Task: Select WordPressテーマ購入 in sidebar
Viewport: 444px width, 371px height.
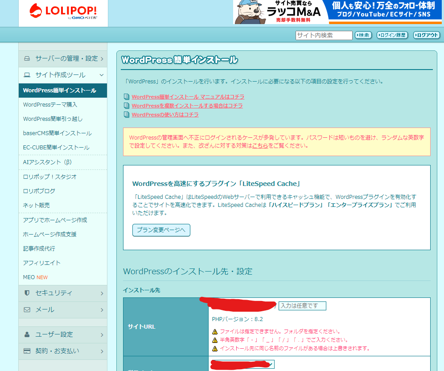Action: (x=50, y=104)
